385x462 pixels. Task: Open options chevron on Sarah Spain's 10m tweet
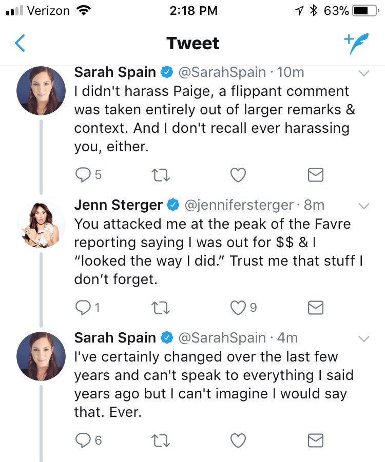click(363, 73)
